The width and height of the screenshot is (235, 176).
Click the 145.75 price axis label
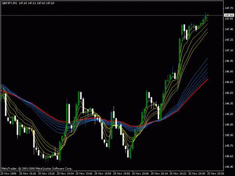point(229,146)
